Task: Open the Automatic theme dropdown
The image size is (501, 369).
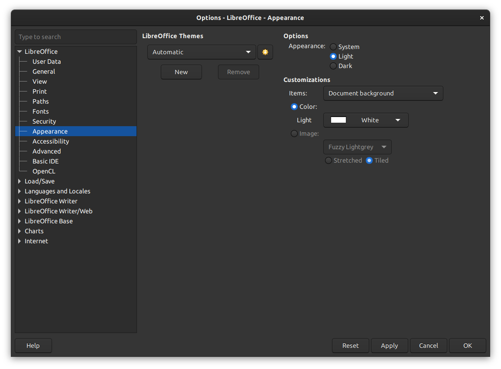Action: point(202,52)
